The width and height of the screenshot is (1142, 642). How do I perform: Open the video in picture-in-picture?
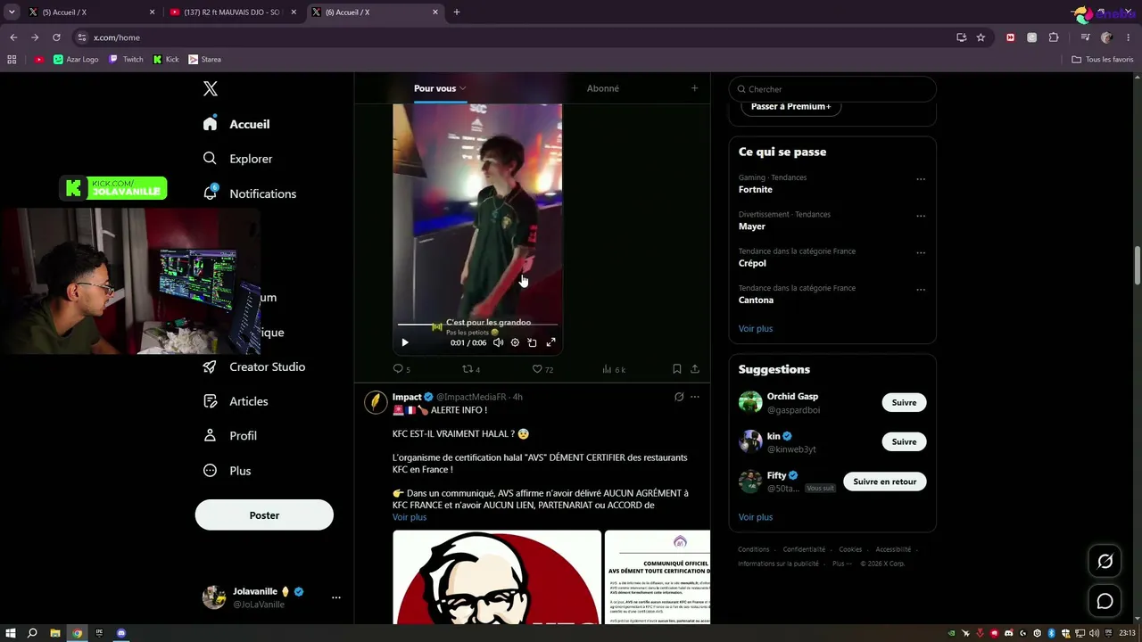pos(532,342)
